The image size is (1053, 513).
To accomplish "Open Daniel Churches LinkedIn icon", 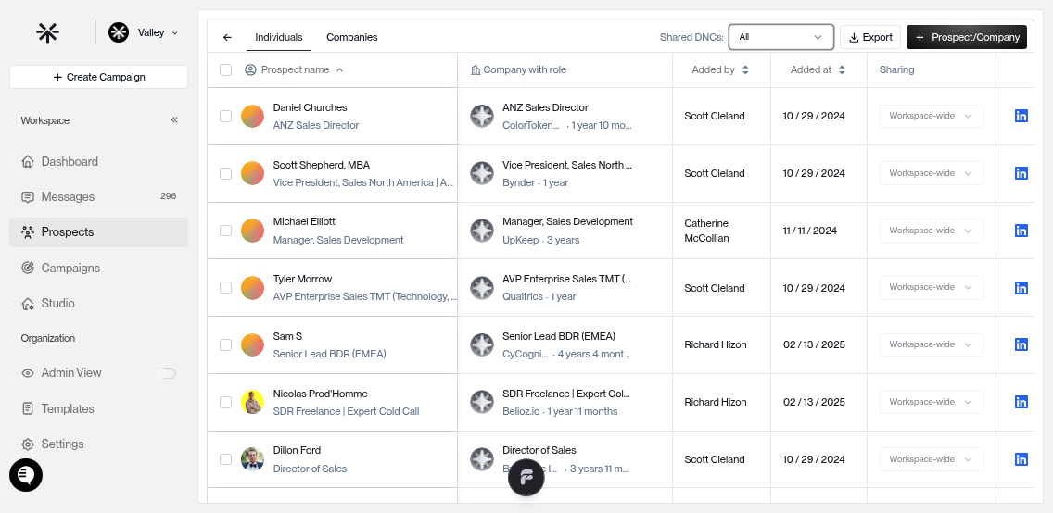I will pos(1021,116).
